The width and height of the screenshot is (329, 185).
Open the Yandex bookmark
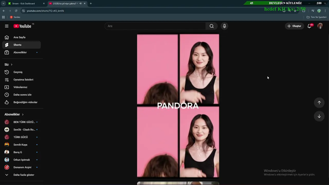15,17
